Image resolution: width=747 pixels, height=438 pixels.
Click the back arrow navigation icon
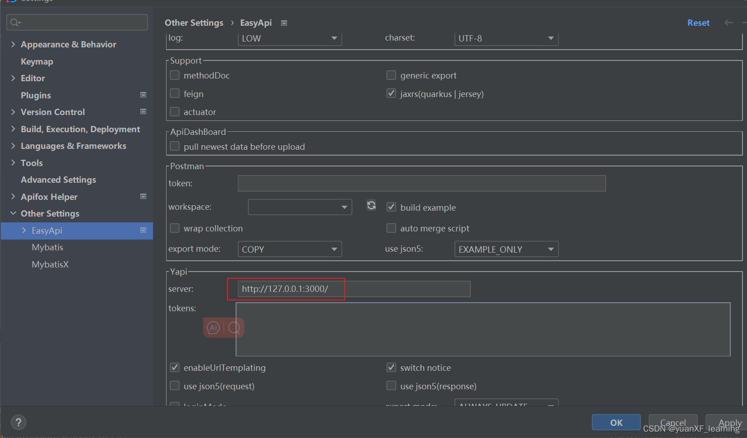click(x=728, y=23)
